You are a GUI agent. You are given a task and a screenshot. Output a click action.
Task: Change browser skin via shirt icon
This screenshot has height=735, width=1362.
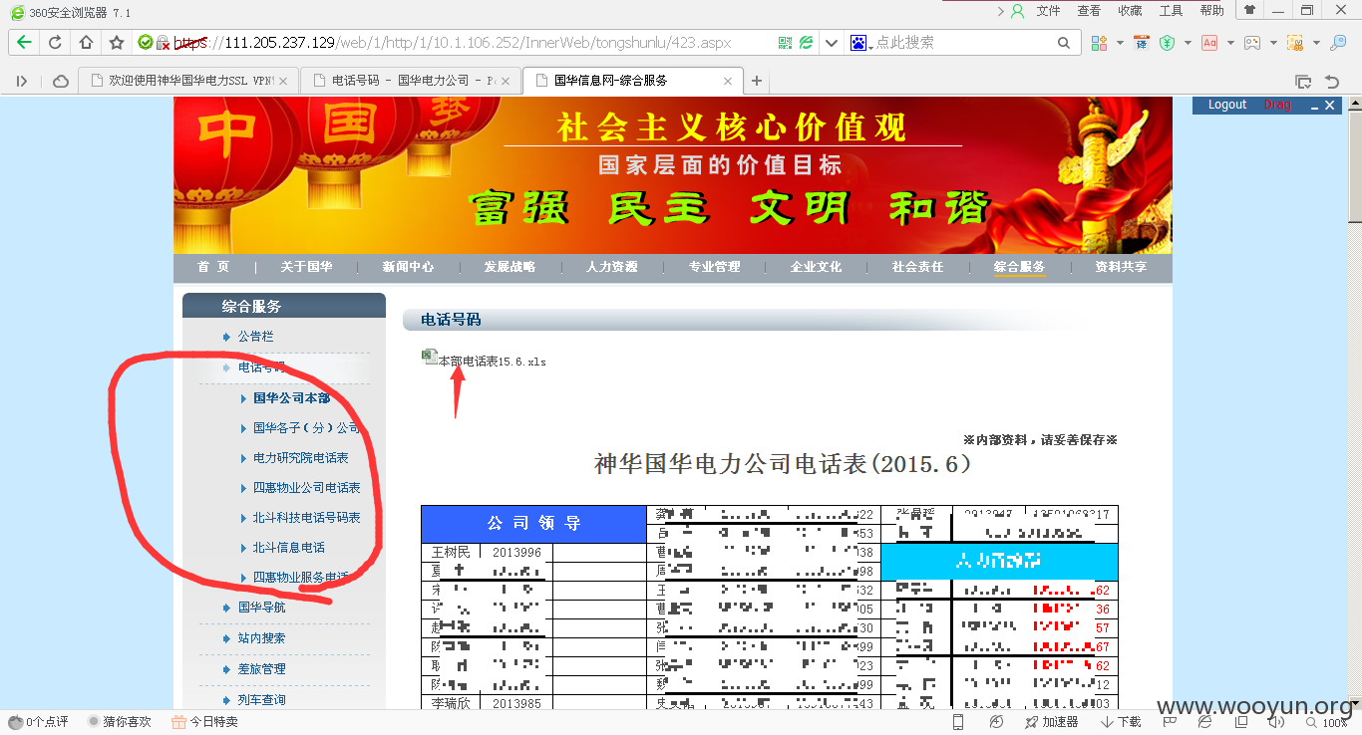tap(1249, 10)
